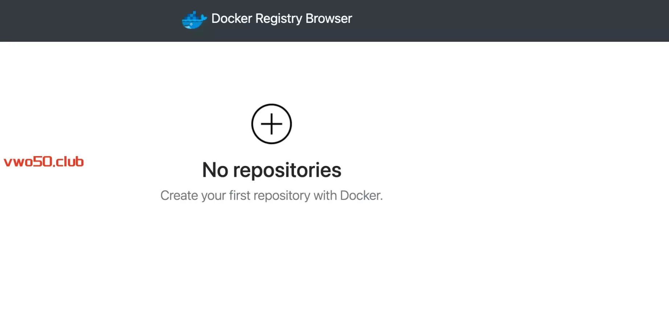Open the Docker Registry Browser home link

(281, 19)
